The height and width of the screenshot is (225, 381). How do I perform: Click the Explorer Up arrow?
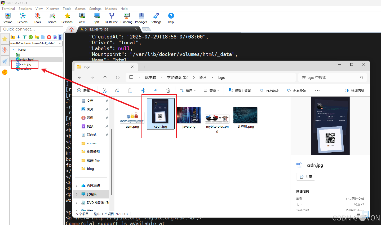click(x=105, y=77)
